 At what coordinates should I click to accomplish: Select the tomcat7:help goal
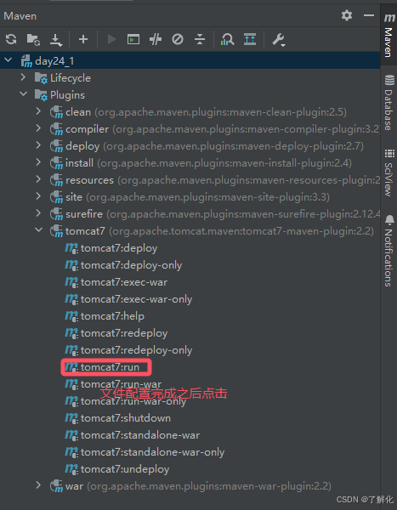pos(105,316)
